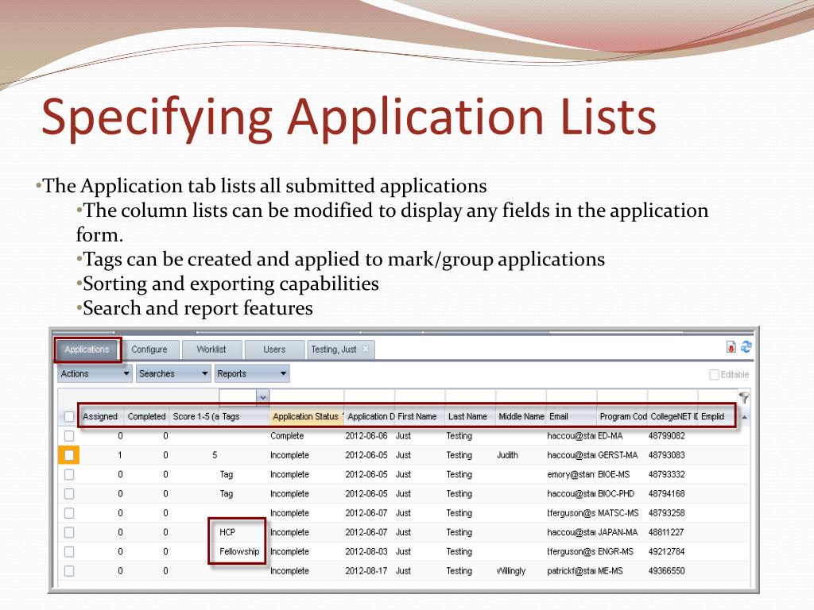Click the ENGR-MS program code cell
The width and height of the screenshot is (814, 610).
coord(616,551)
